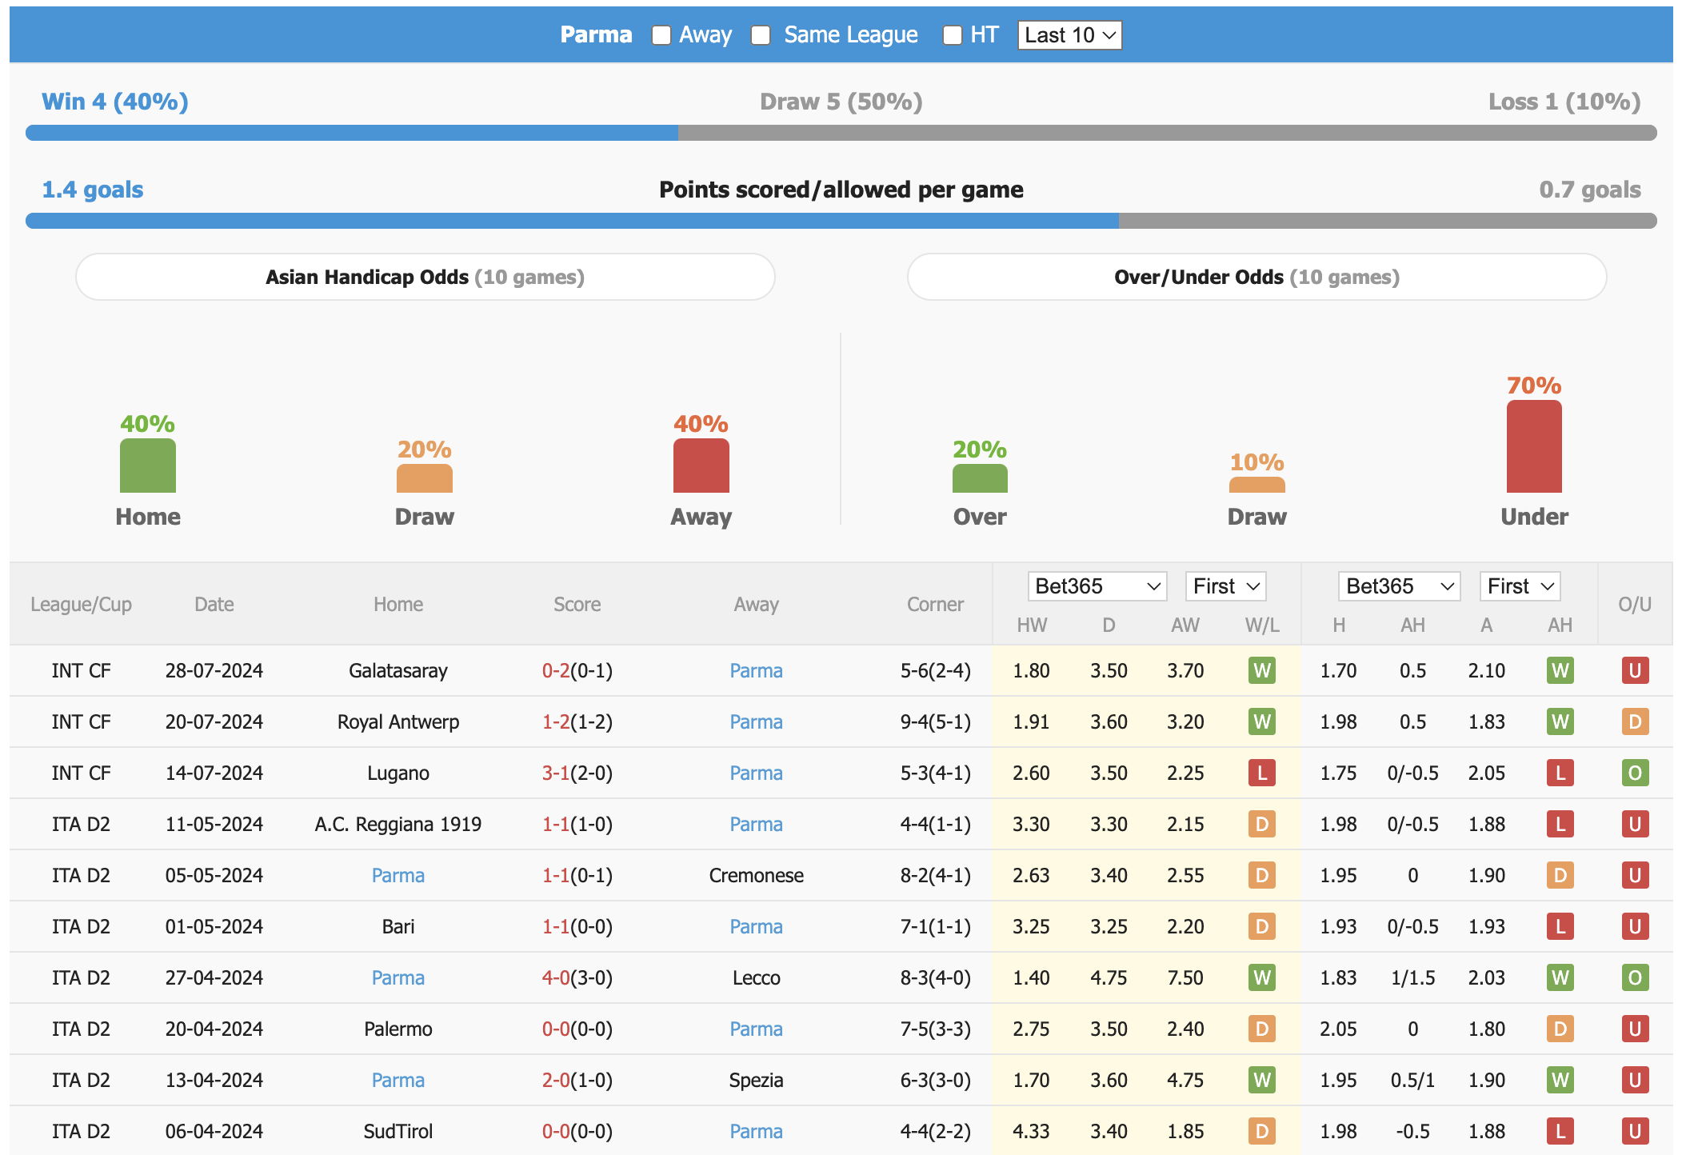Click W/L draw badge in Reggiana row
1686x1155 pixels.
tap(1261, 824)
